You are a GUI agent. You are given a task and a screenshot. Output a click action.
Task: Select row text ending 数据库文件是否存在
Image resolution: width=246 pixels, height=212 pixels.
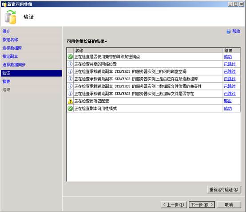134,94
